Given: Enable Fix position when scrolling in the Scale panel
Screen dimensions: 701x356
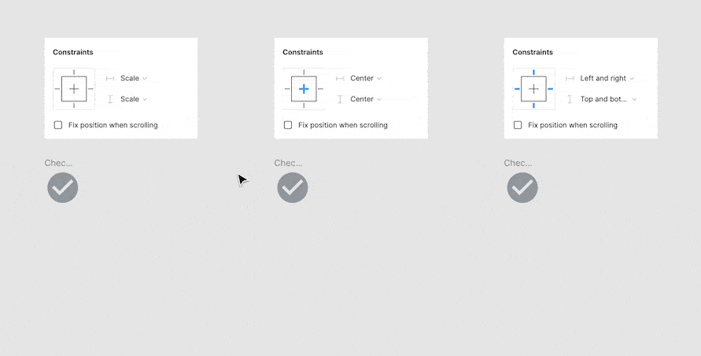Looking at the screenshot, I should (x=58, y=125).
